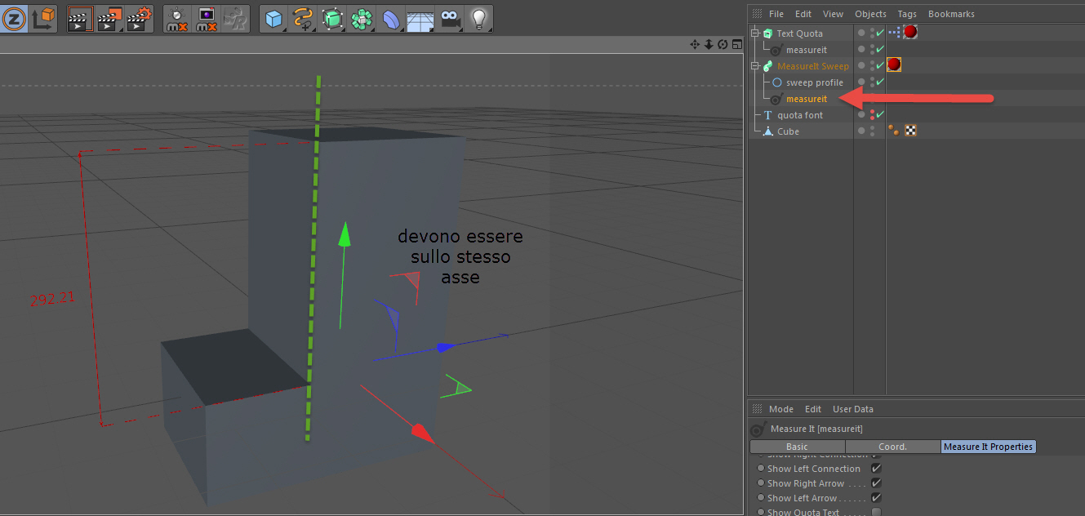Open the Object Manager File menu
The height and width of the screenshot is (516, 1085).
pos(776,14)
